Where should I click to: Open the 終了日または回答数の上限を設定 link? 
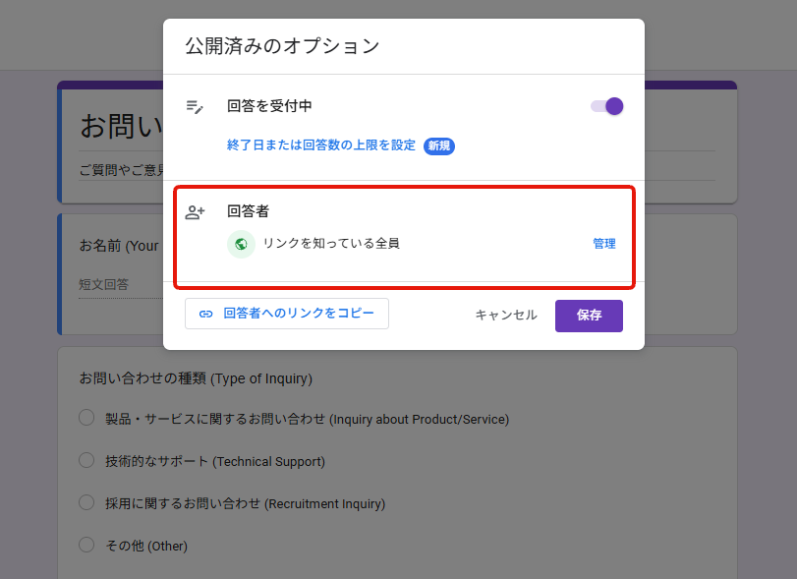point(321,145)
